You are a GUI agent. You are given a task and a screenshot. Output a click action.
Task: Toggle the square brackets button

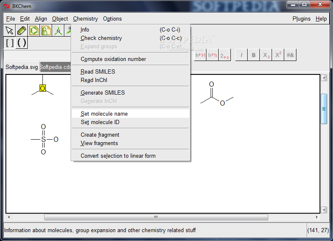tap(10, 43)
